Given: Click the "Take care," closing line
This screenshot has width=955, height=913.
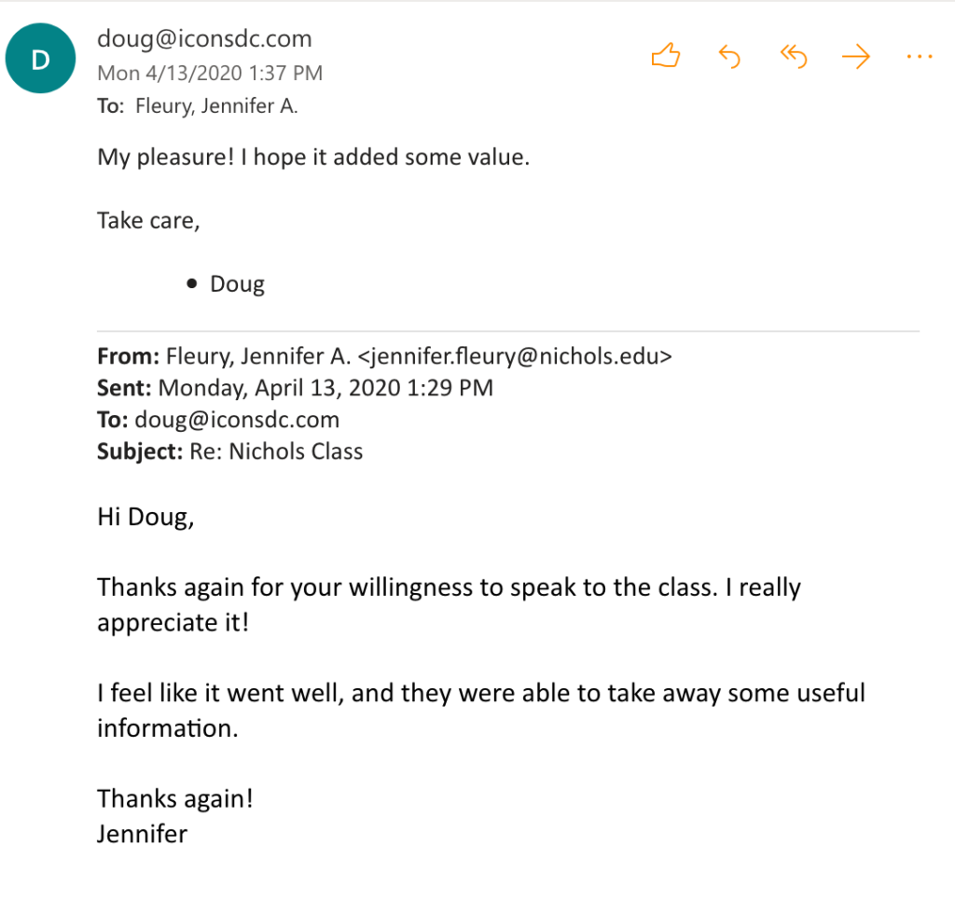Looking at the screenshot, I should (148, 221).
